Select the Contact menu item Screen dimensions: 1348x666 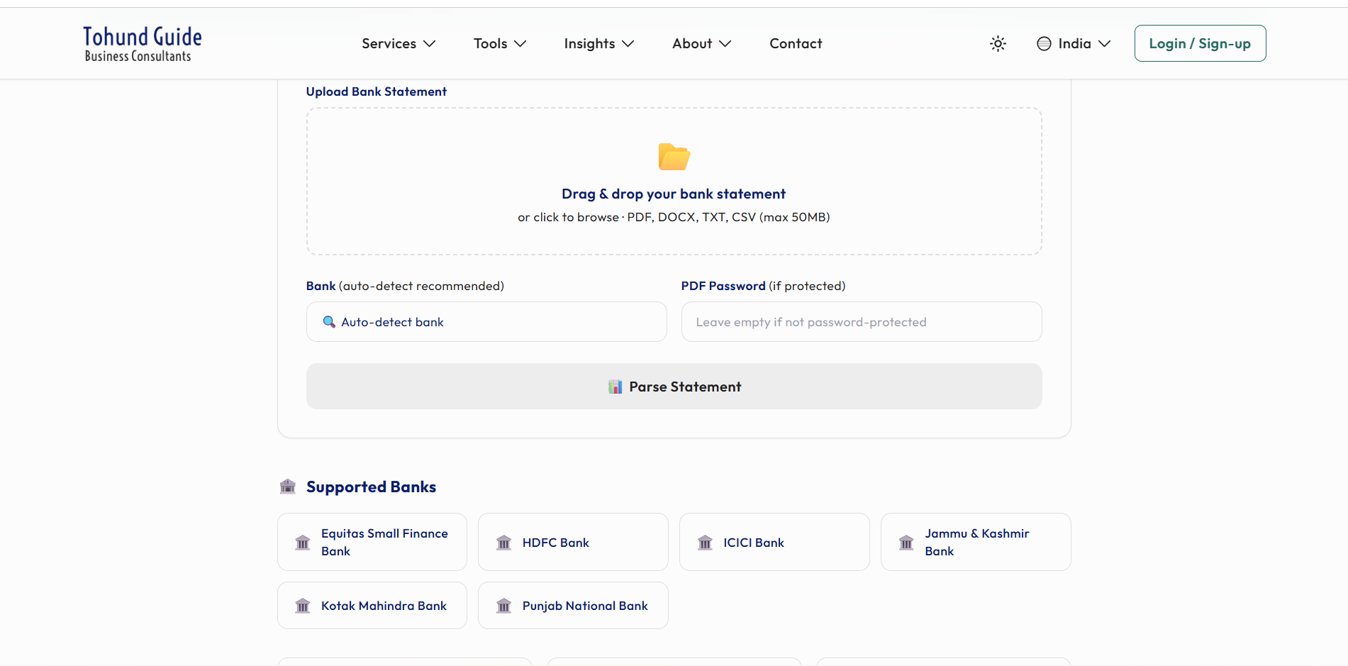[x=795, y=43]
